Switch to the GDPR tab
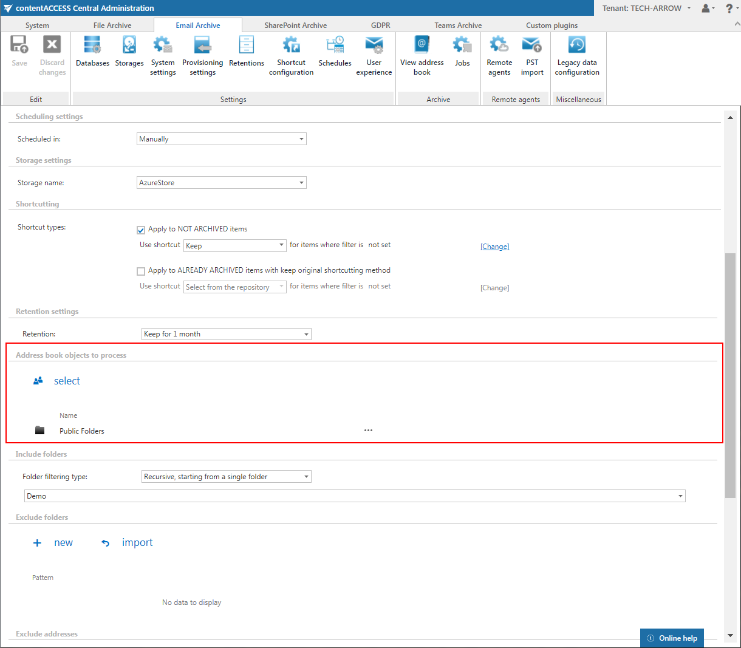This screenshot has height=648, width=741. coord(381,26)
